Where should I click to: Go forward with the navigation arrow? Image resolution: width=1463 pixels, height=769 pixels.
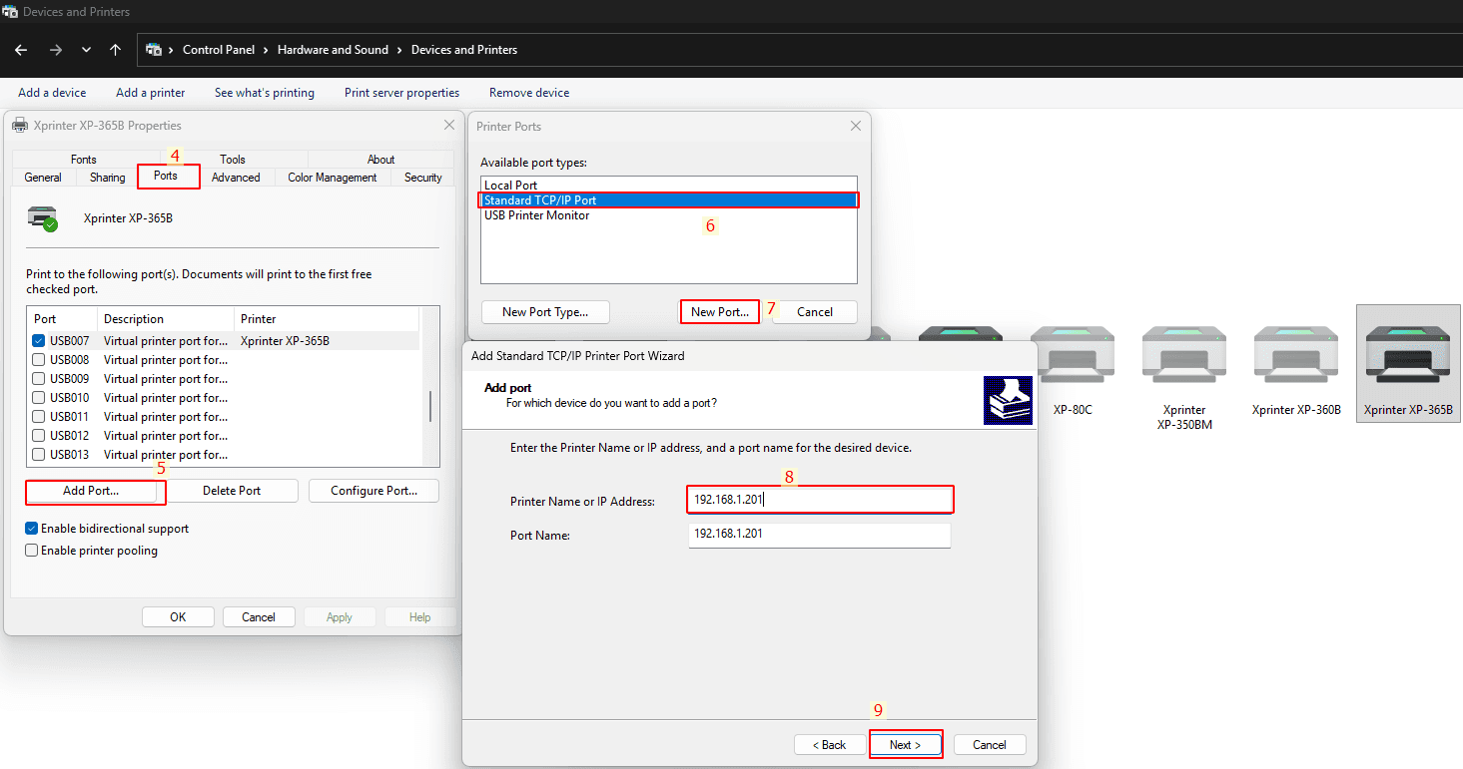[56, 50]
